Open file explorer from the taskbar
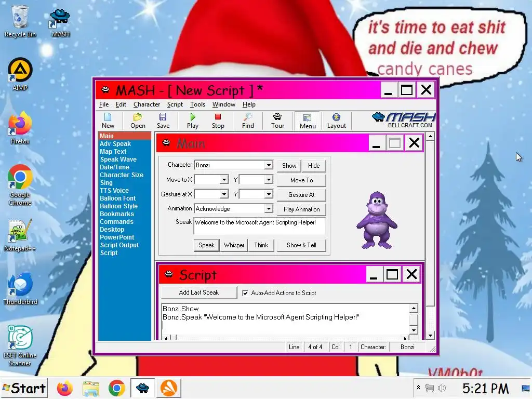 [x=90, y=389]
